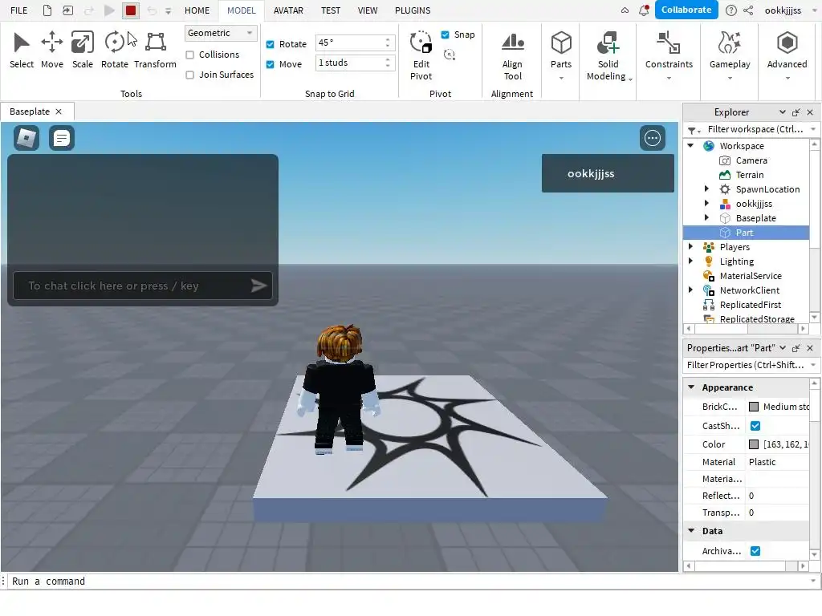Toggle the Rotate snap checkbox
The height and width of the screenshot is (616, 822).
[270, 45]
